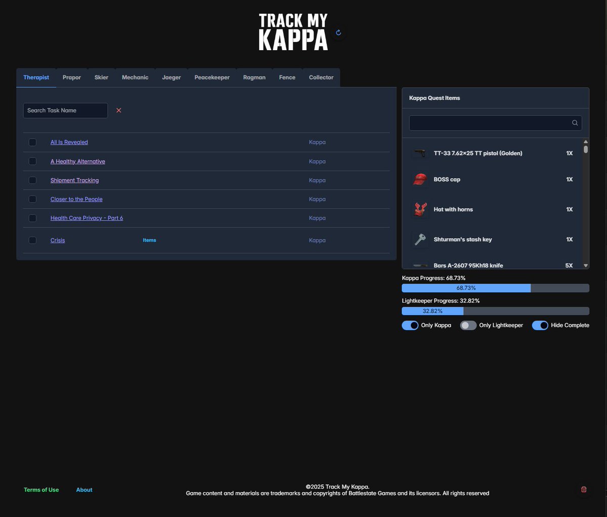
Task: Click the Lightkeeper Progress 32.82% bar
Action: point(496,311)
